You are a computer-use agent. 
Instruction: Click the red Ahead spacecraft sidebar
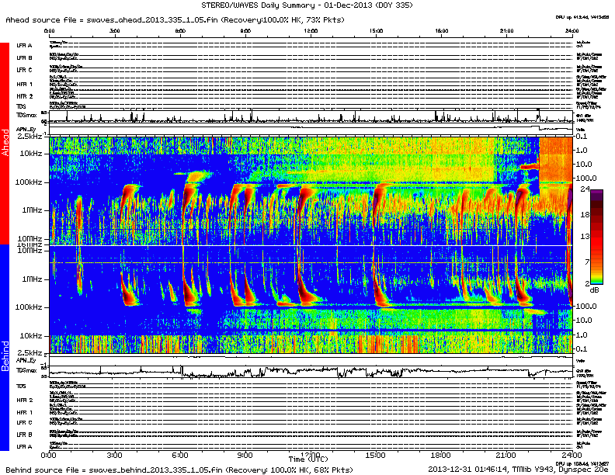point(5,144)
